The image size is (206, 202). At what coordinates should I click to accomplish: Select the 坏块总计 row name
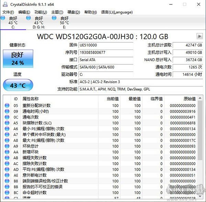(x=31, y=146)
